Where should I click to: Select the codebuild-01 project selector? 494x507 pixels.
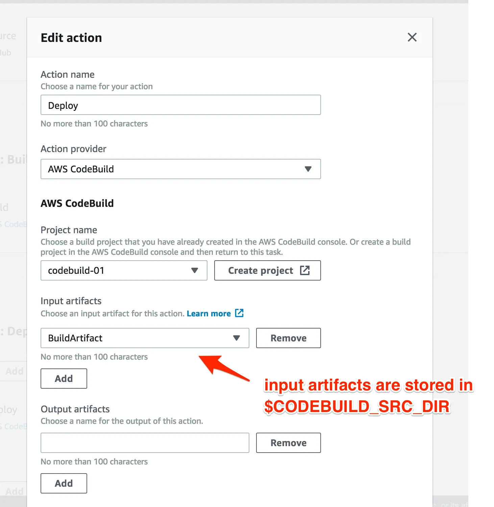pyautogui.click(x=124, y=270)
